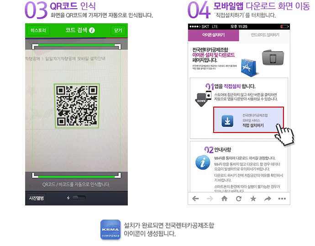
Task: Click the battery indicator in status bar
Action: tap(285, 26)
